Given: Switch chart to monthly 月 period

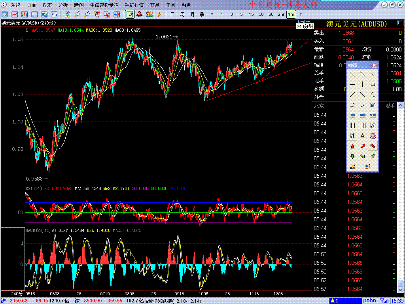Looking at the screenshot, I should (192, 14).
